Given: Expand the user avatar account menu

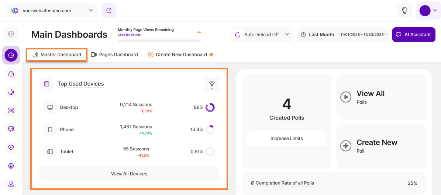Looking at the screenshot, I should tap(428, 11).
